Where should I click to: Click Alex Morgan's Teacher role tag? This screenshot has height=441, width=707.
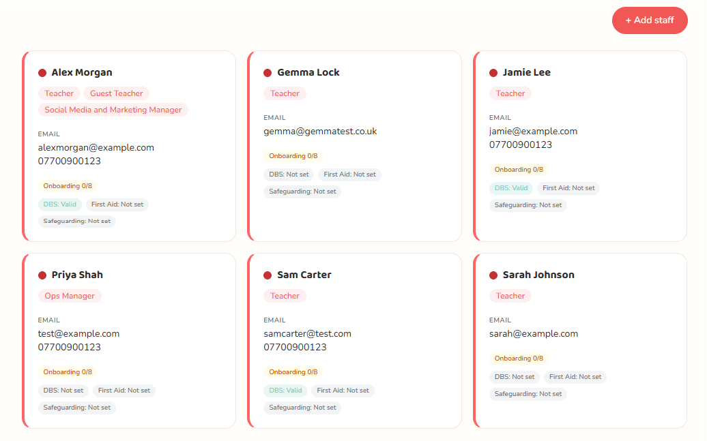tap(59, 93)
